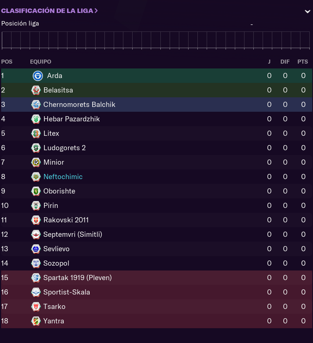Open the Septemvri (Simitli) team name
313x343 pixels.
pos(73,235)
